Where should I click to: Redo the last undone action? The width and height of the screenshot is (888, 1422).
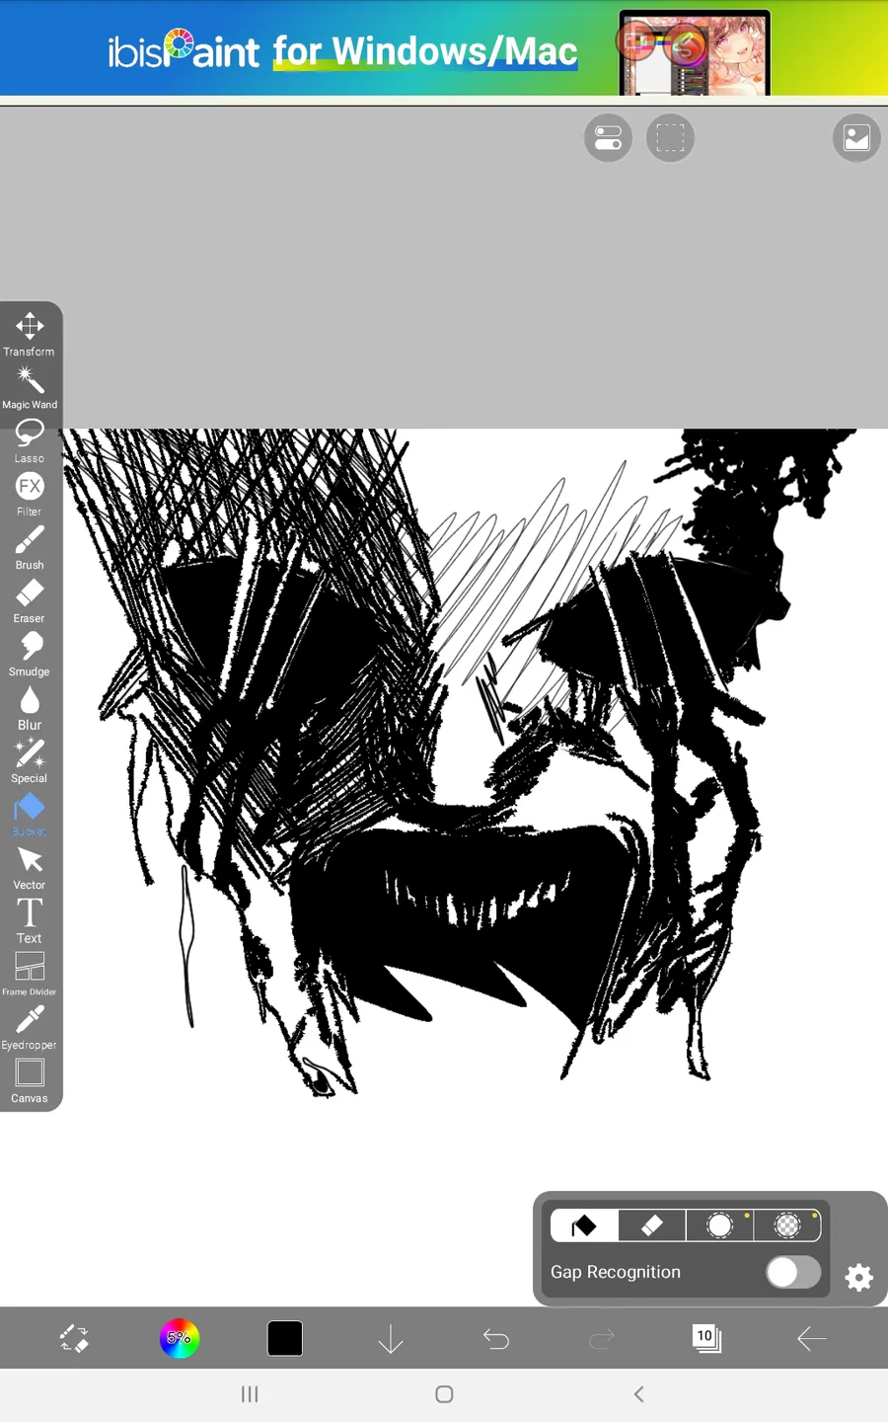pyautogui.click(x=602, y=1339)
